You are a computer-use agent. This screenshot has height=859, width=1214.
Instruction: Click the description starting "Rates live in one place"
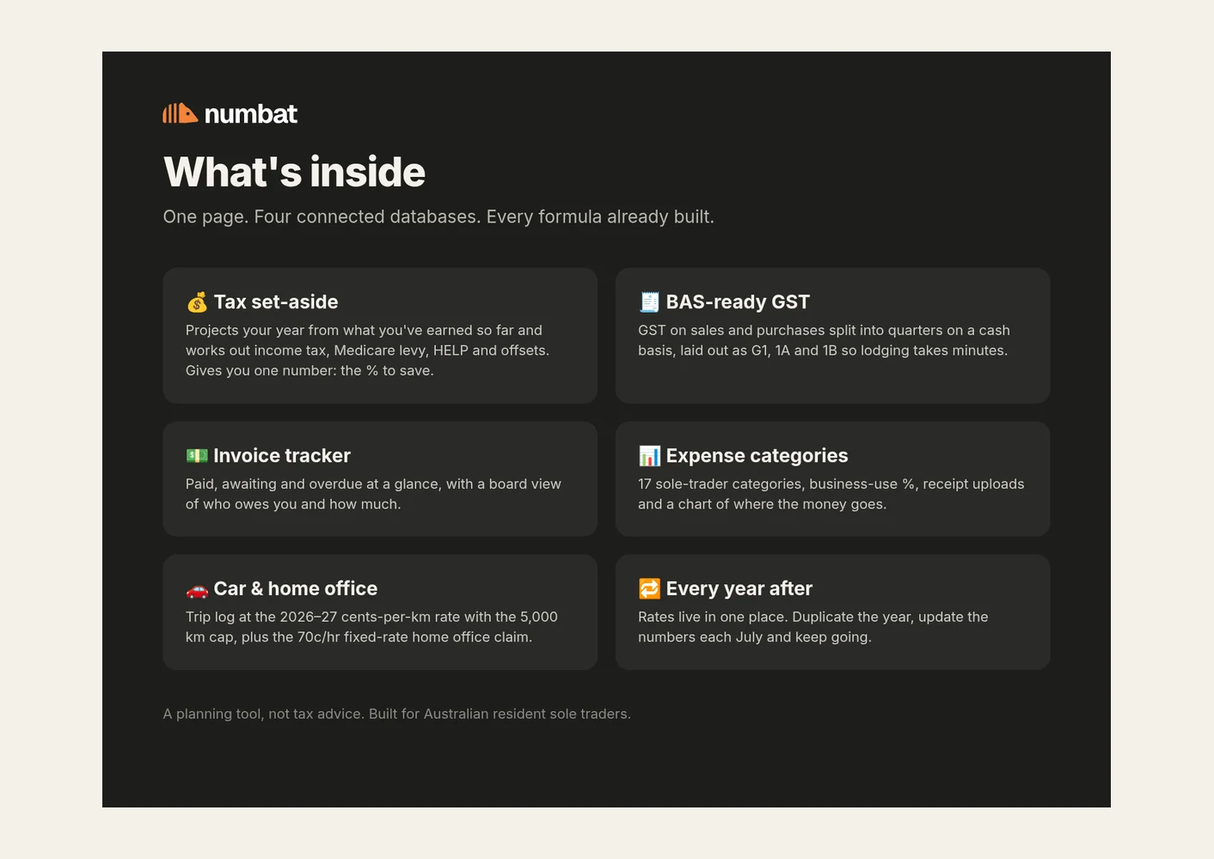point(813,627)
